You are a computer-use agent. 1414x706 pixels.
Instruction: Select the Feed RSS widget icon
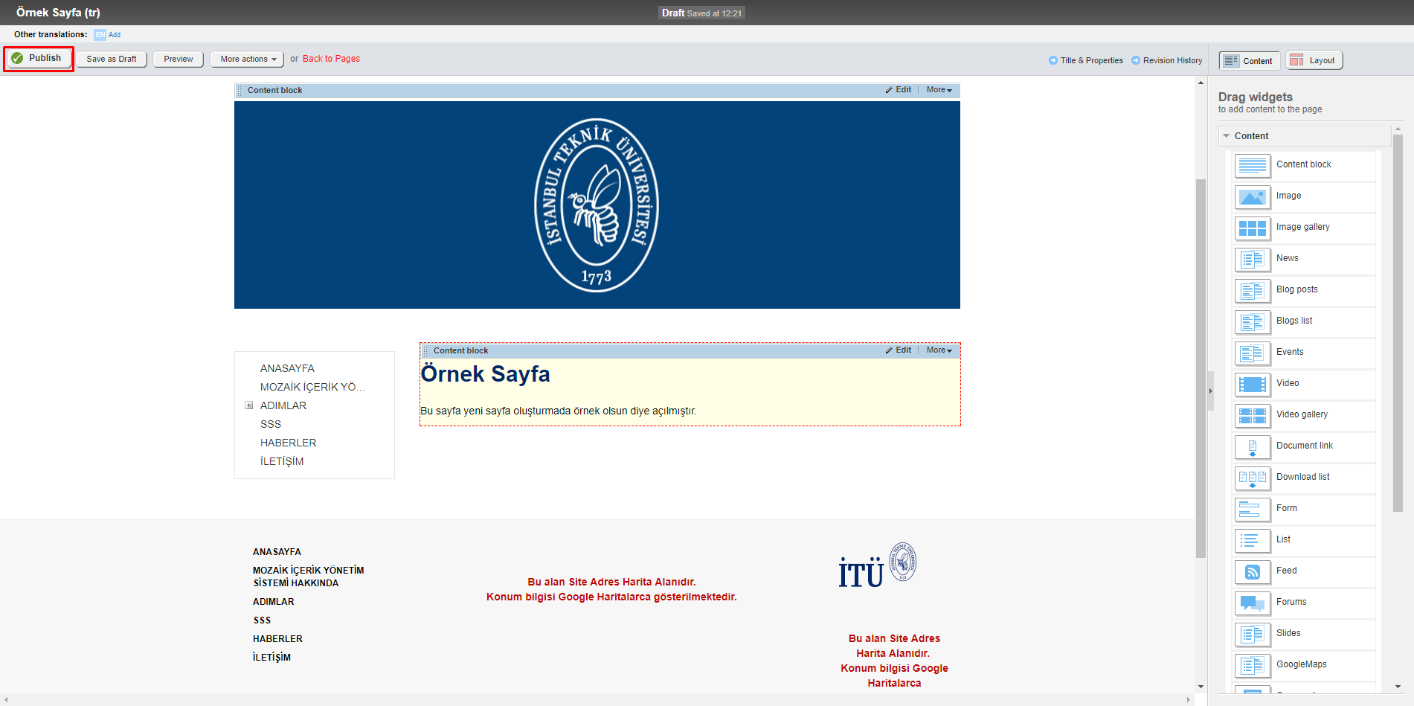[1253, 571]
